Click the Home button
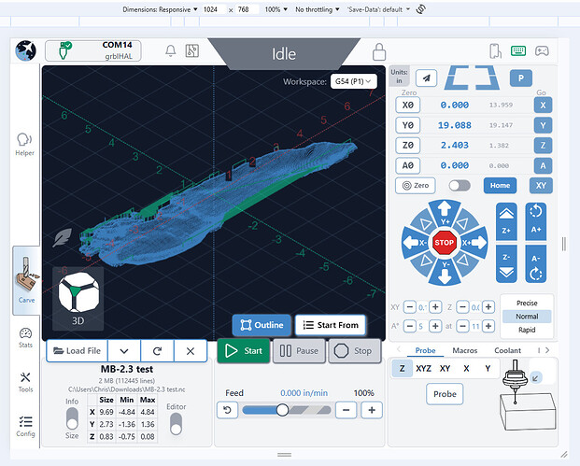580x466 pixels. pyautogui.click(x=502, y=186)
